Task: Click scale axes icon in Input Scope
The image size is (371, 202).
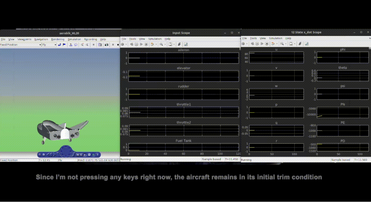Action: [x=170, y=44]
